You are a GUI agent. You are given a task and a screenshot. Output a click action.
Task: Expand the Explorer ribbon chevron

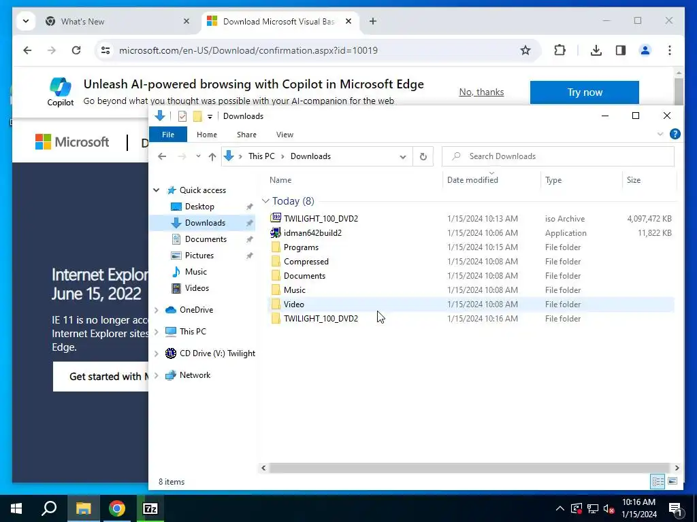(660, 134)
